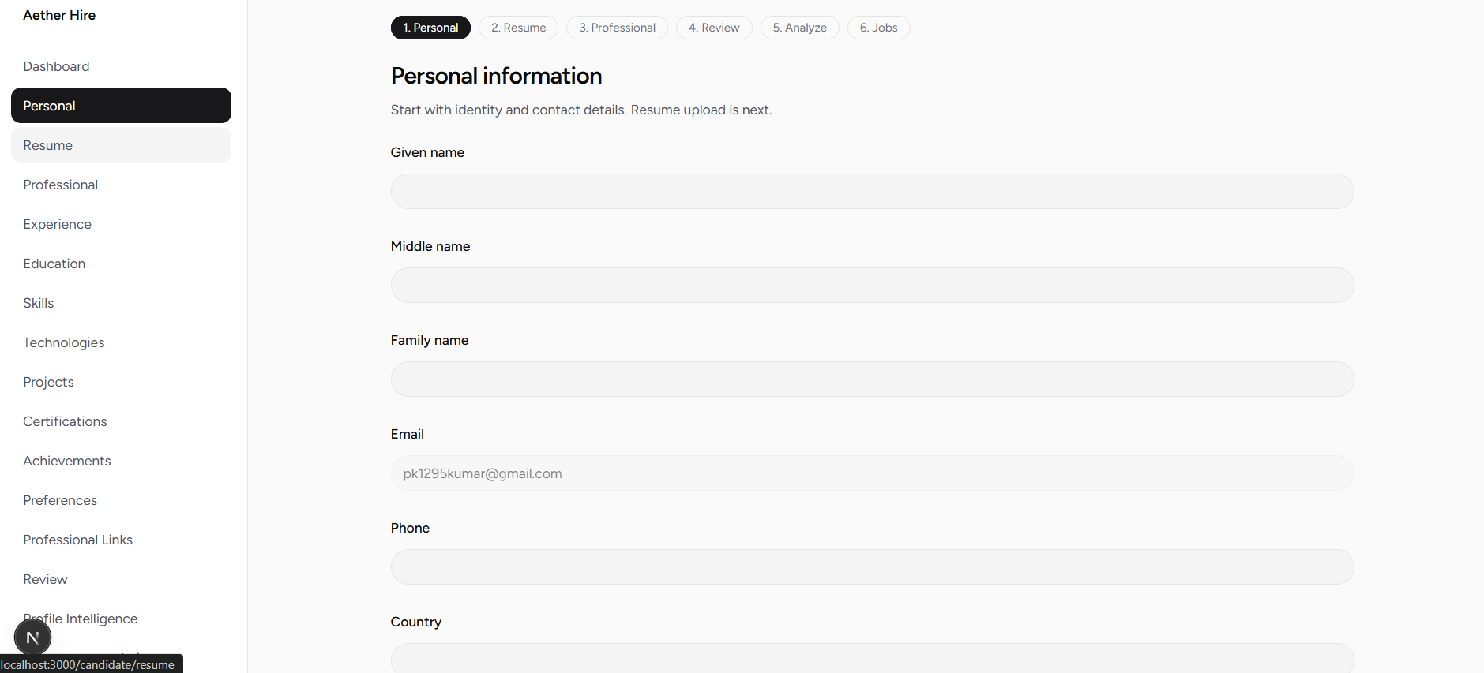Open Profile Intelligence in sidebar
Image resolution: width=1484 pixels, height=673 pixels.
[121, 619]
